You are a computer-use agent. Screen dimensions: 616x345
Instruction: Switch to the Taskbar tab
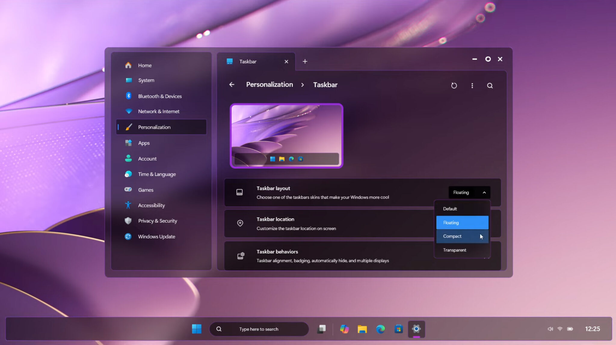click(248, 61)
